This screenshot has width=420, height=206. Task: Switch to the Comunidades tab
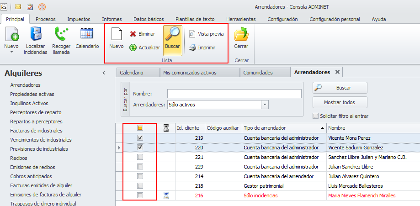click(265, 72)
